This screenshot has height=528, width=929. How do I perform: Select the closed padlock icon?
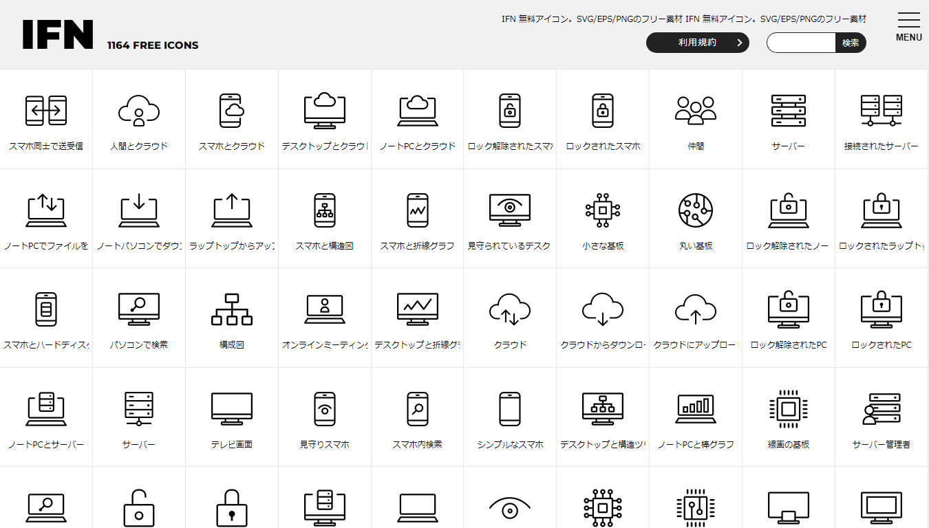coord(232,508)
